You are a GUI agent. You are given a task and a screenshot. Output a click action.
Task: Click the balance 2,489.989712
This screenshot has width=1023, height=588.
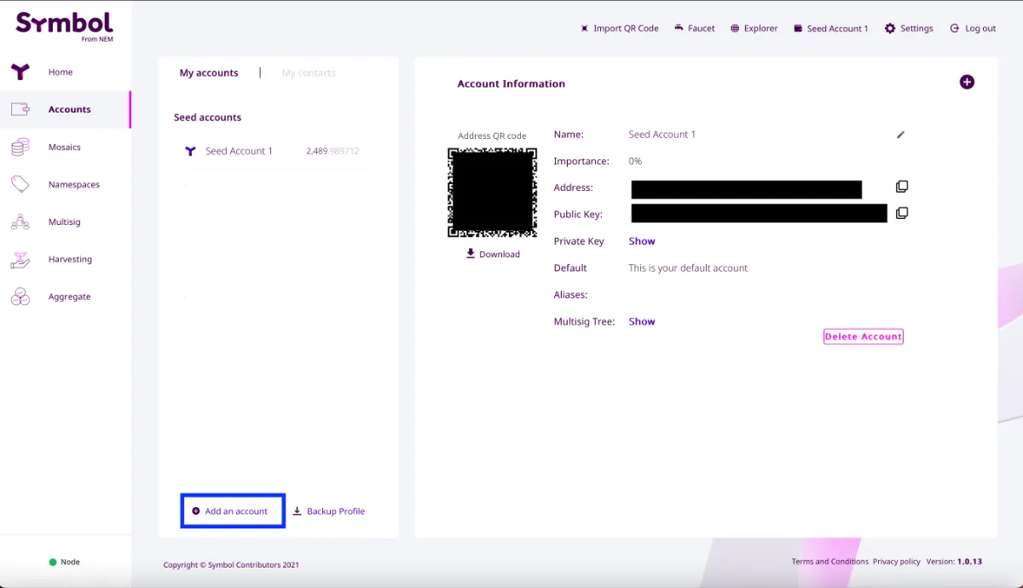pyautogui.click(x=332, y=151)
